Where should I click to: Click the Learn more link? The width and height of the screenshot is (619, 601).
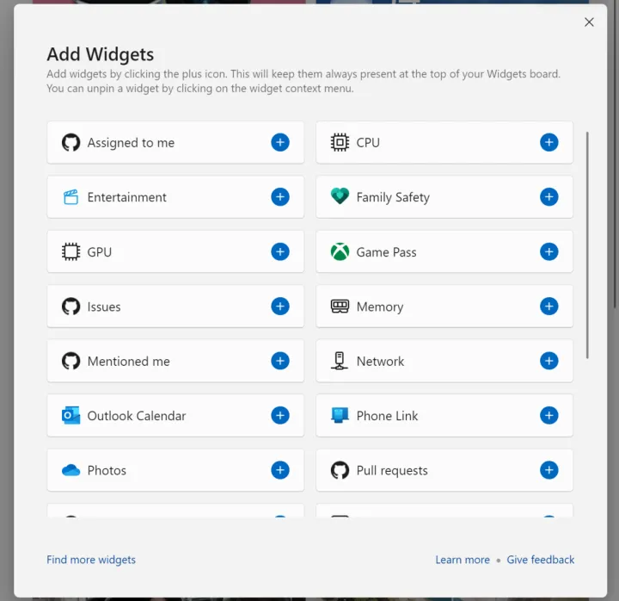coord(463,560)
